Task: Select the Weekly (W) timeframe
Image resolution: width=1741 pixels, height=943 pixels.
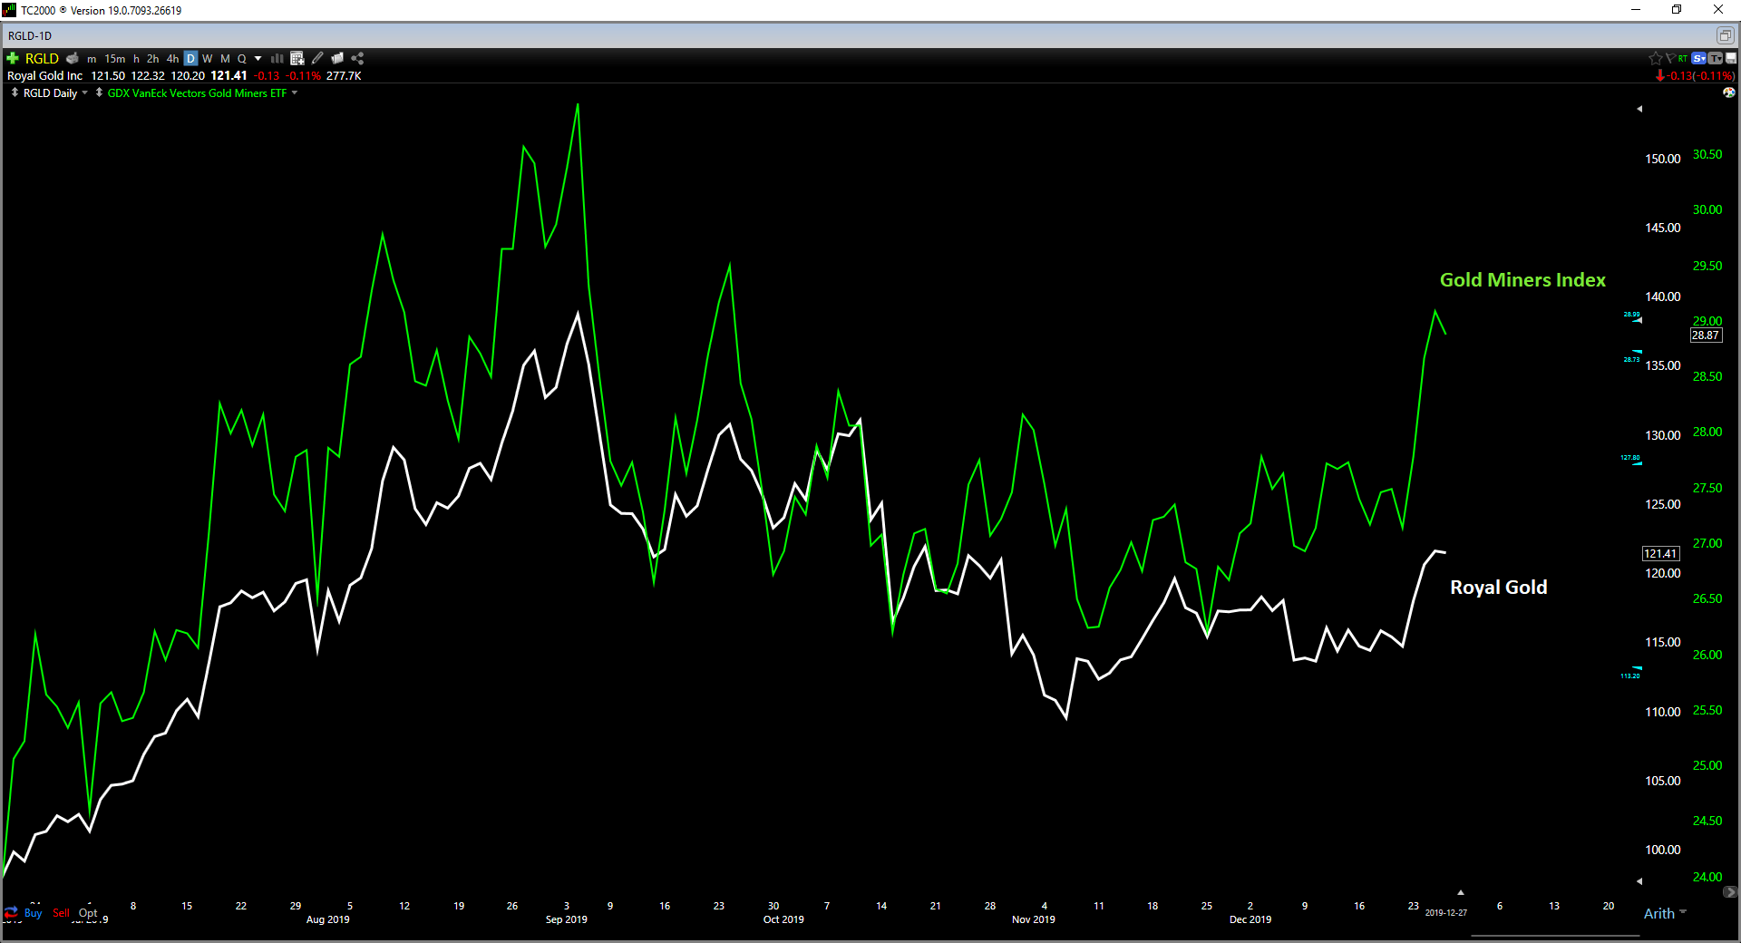Action: click(x=208, y=59)
